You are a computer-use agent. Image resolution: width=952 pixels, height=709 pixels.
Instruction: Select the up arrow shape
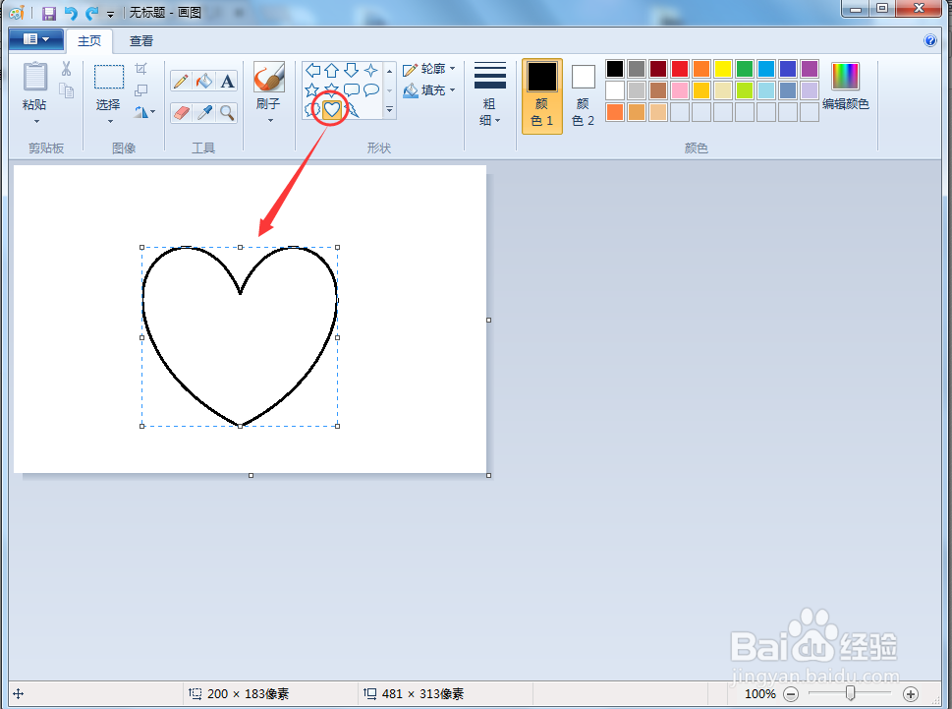coord(331,70)
